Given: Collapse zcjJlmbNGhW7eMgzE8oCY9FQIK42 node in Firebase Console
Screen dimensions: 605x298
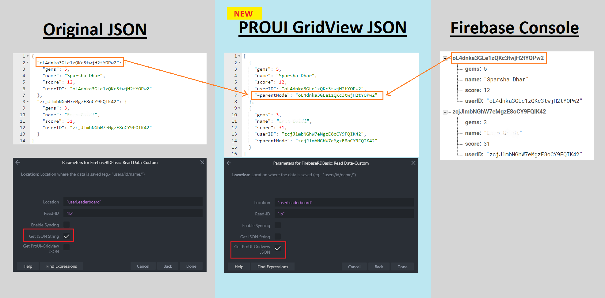Looking at the screenshot, I should pos(445,112).
